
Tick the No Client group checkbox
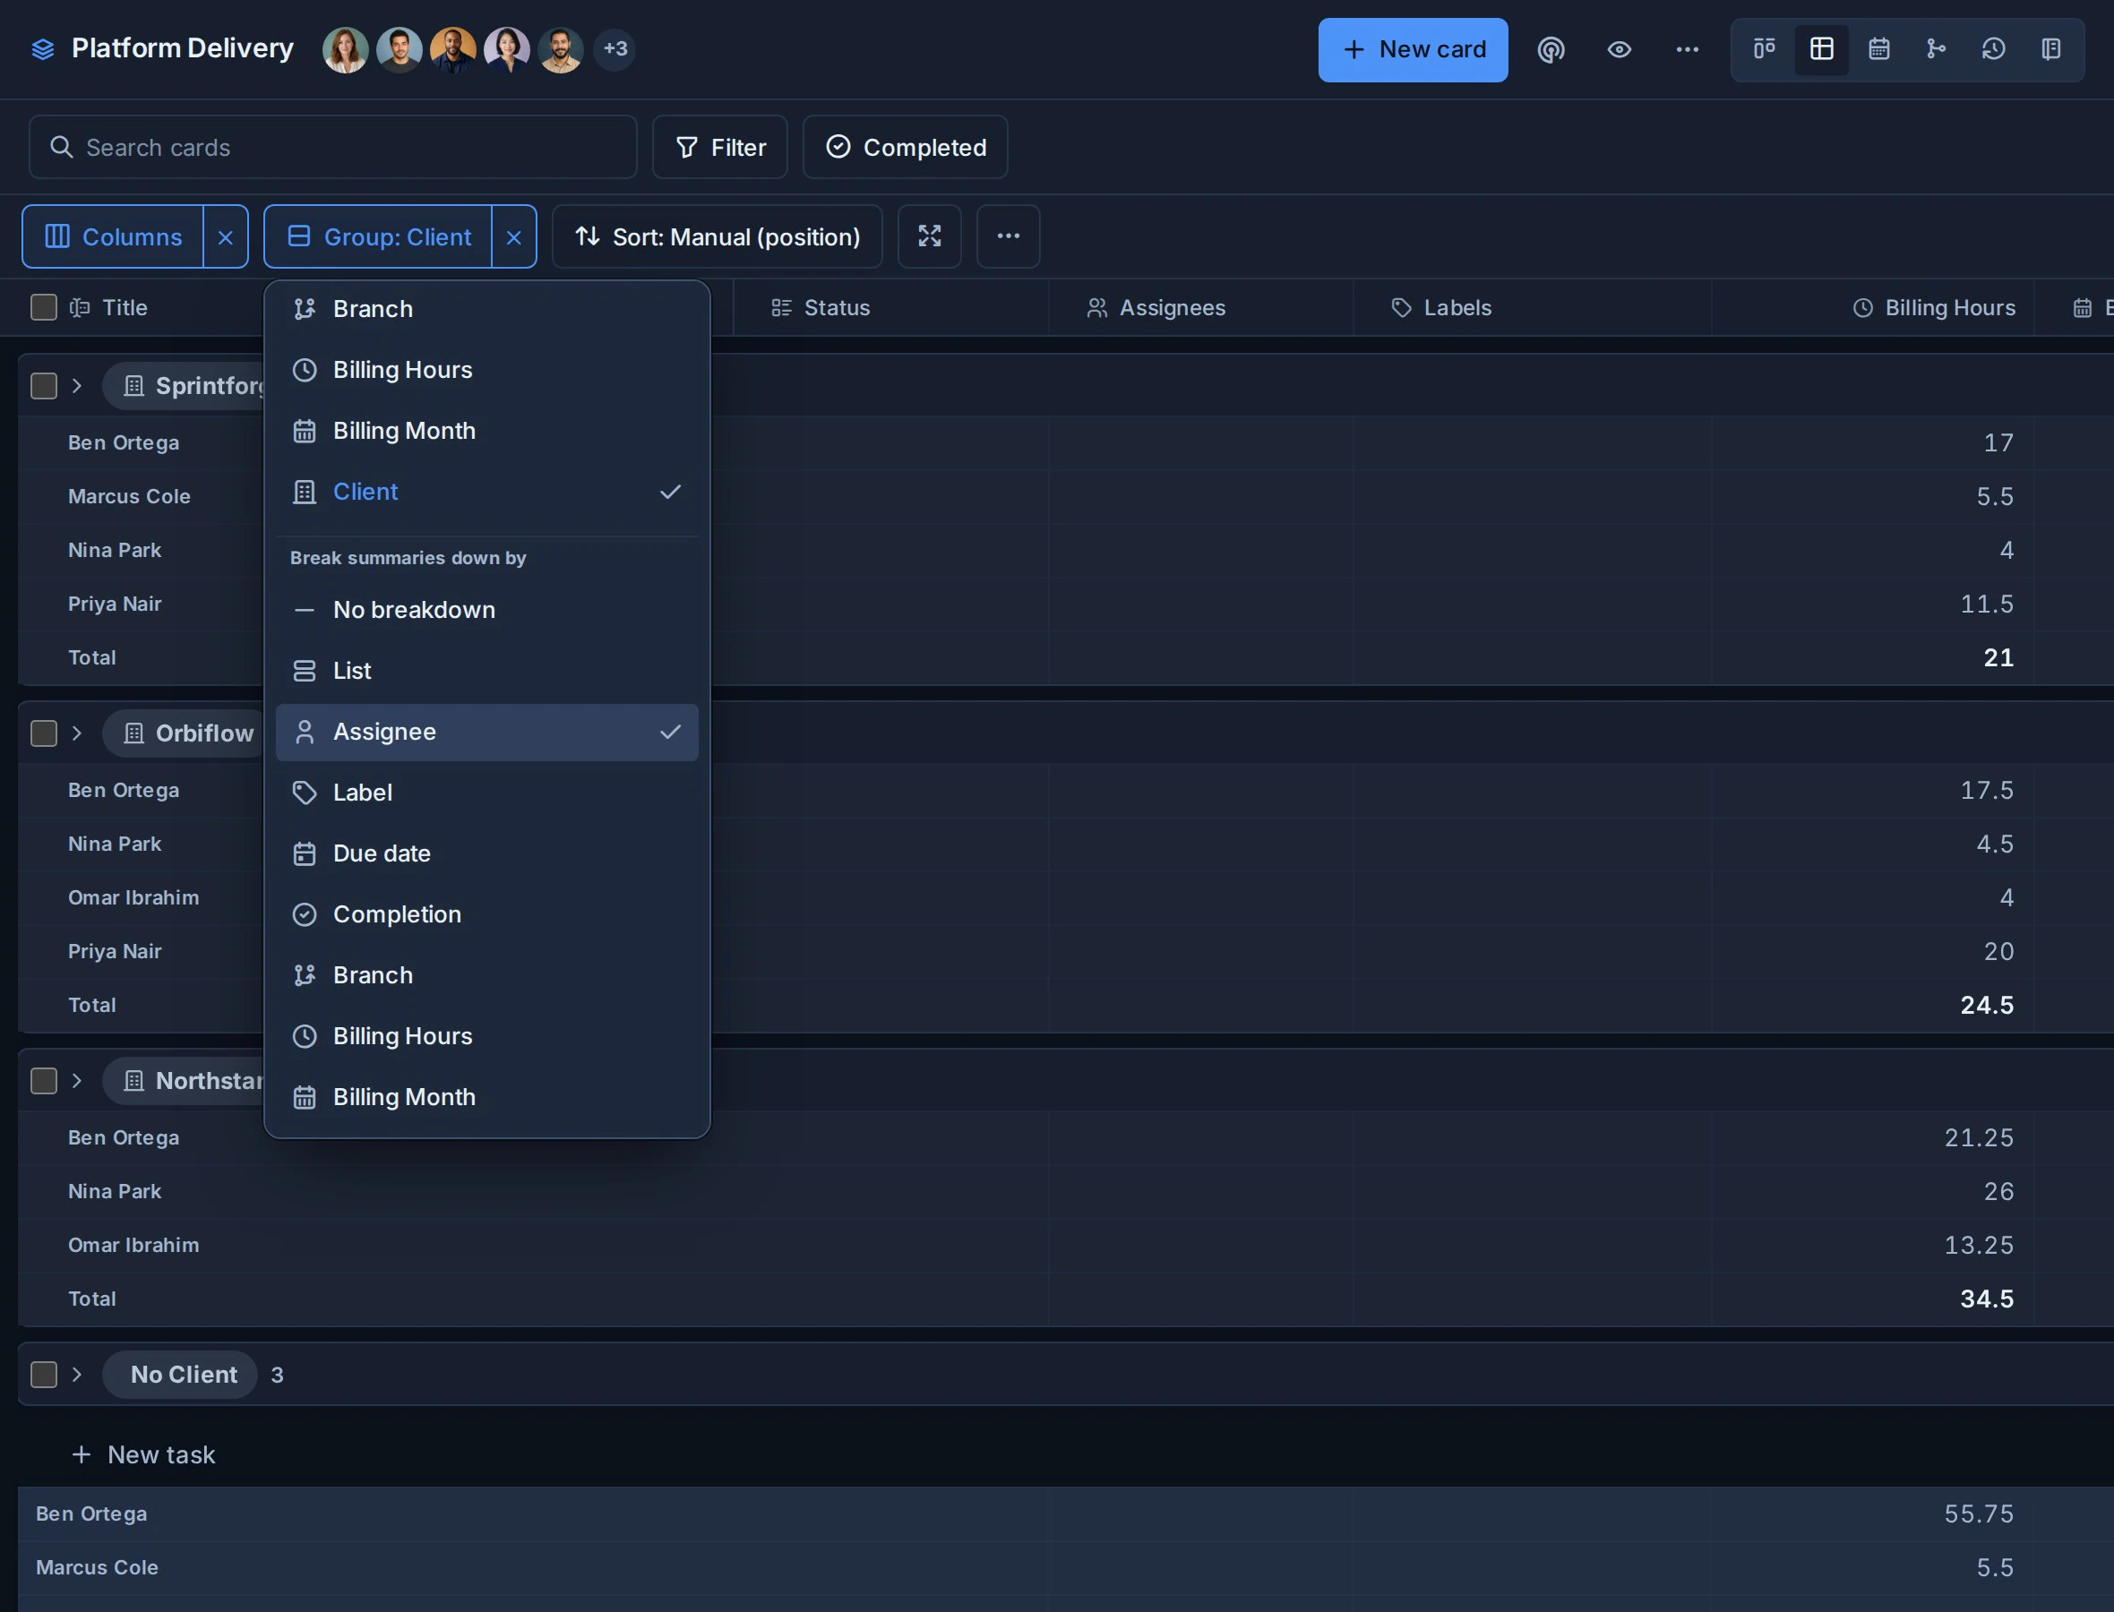pyautogui.click(x=44, y=1374)
